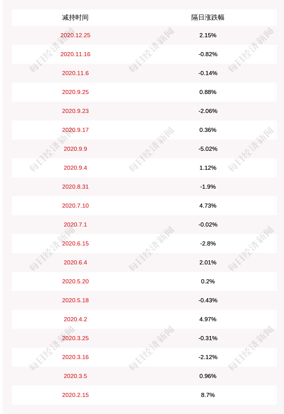Click the 2.15% change value
Viewport: 284px width, 414px height.
(208, 35)
